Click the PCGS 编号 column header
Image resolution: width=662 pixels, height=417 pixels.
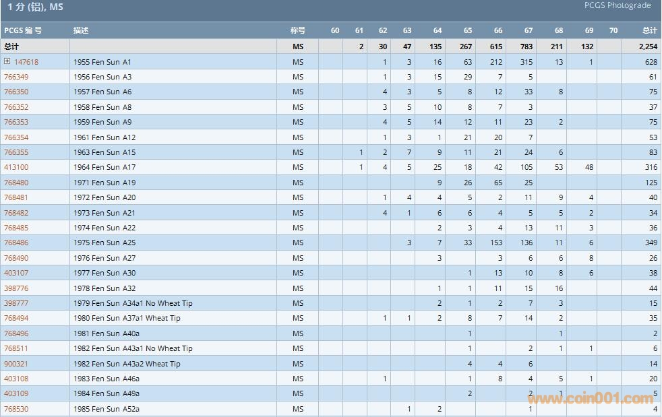click(x=23, y=30)
